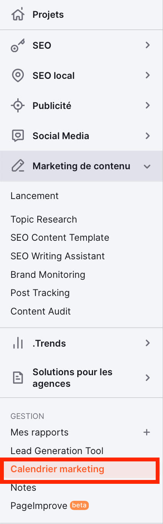The height and width of the screenshot is (524, 163).
Task: Add a report with Mes rapports plus
Action: [146, 432]
